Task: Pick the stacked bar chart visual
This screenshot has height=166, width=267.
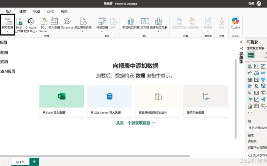Action: [x=250, y=66]
